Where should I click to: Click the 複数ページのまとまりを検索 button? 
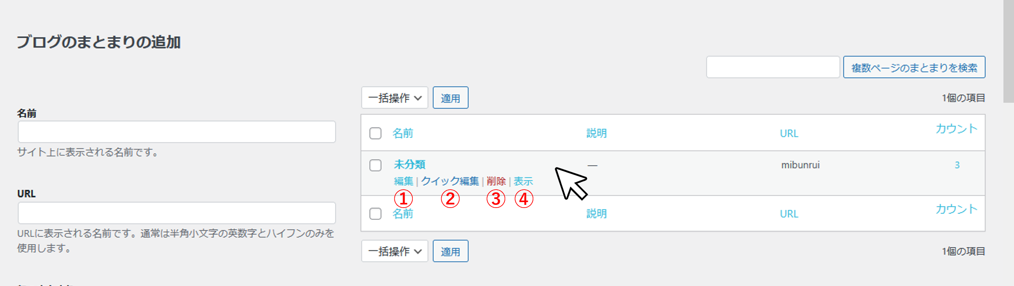[914, 68]
